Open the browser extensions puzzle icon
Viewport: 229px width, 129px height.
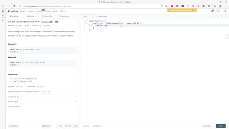click(209, 6)
